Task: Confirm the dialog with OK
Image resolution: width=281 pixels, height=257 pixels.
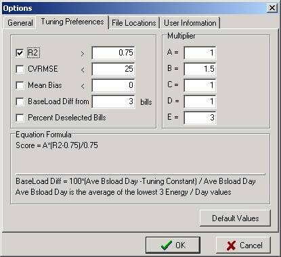Action: tap(173, 245)
